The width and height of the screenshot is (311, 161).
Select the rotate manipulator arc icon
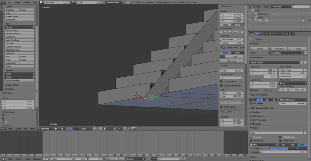[x=75, y=129]
